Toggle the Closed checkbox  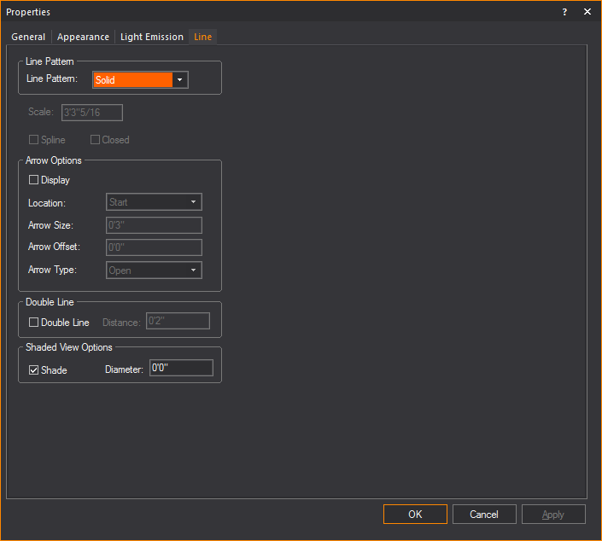point(96,140)
